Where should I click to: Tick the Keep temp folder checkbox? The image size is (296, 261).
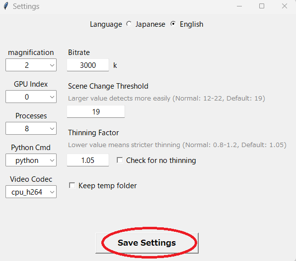point(72,185)
